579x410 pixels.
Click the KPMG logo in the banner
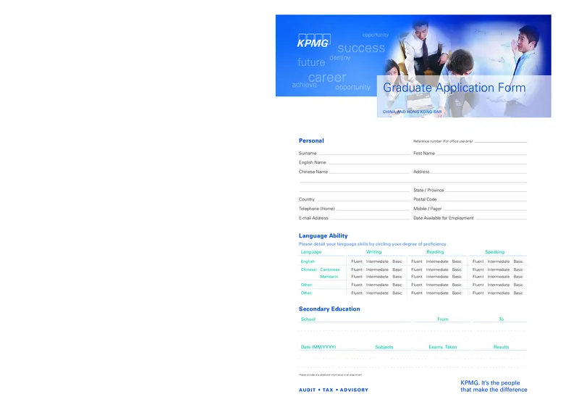(x=313, y=41)
